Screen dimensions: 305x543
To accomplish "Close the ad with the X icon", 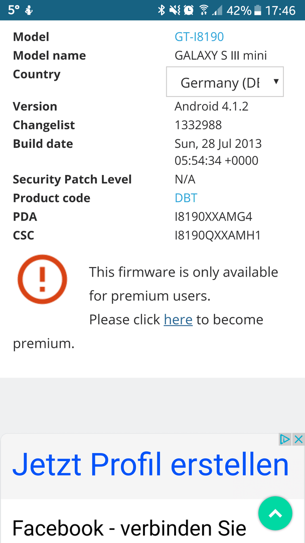I will [x=298, y=439].
